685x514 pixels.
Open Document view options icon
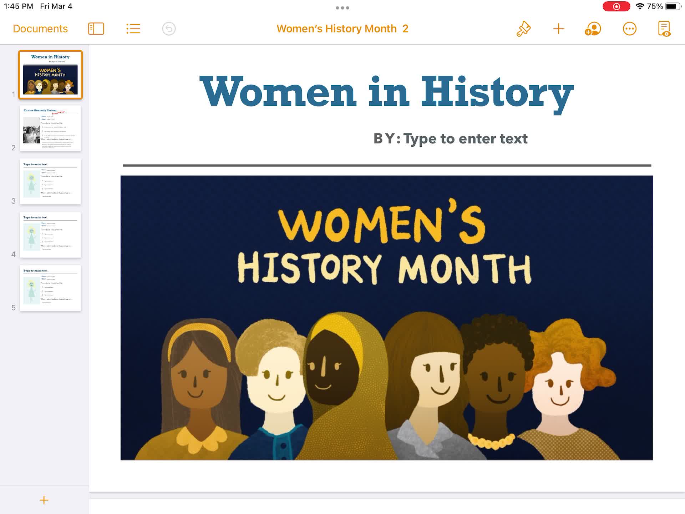point(664,29)
